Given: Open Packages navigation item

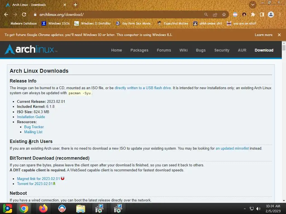Looking at the screenshot, I should [x=139, y=50].
